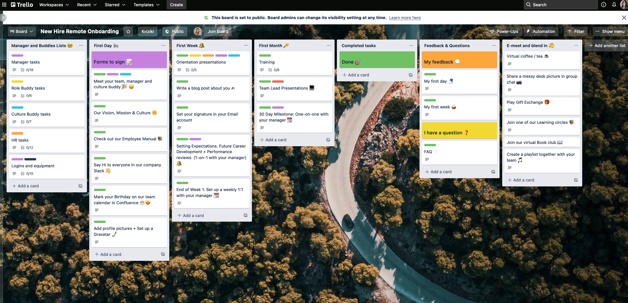The image size is (628, 303).
Task: Open the purple Forms to sign card
Action: [129, 60]
